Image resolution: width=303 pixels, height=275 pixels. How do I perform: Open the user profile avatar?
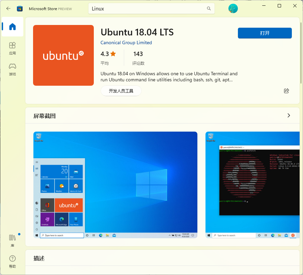pyautogui.click(x=233, y=8)
